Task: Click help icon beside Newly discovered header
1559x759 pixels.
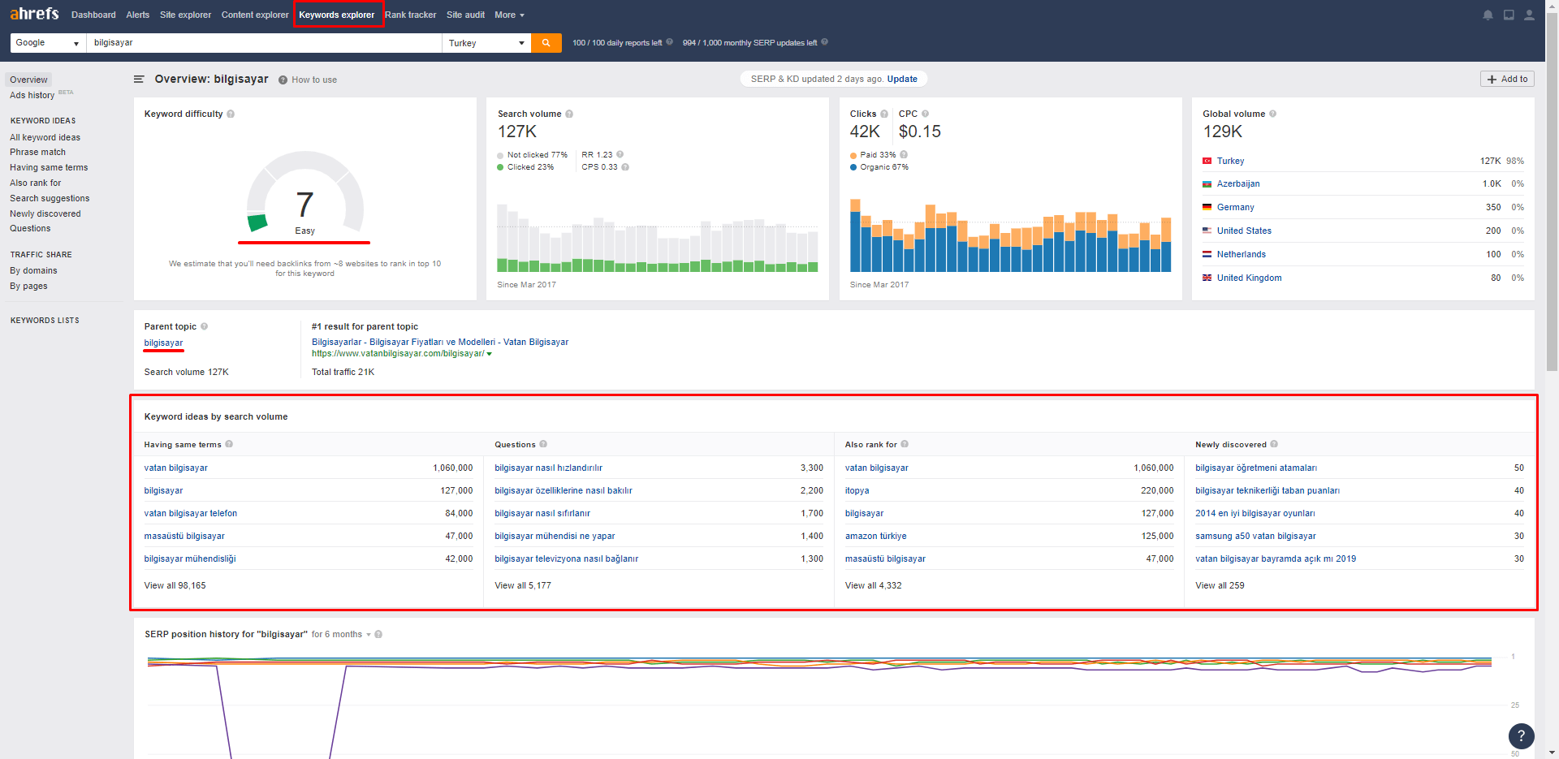Action: coord(1274,444)
